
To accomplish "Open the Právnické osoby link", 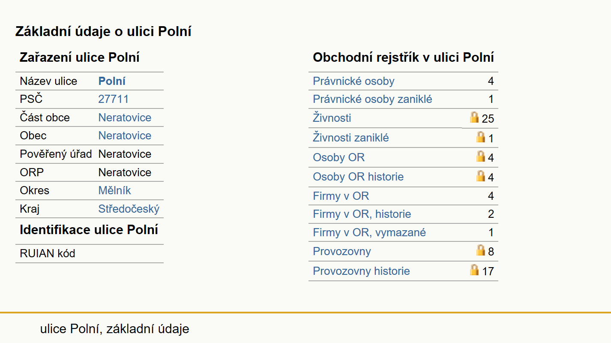I will point(353,81).
